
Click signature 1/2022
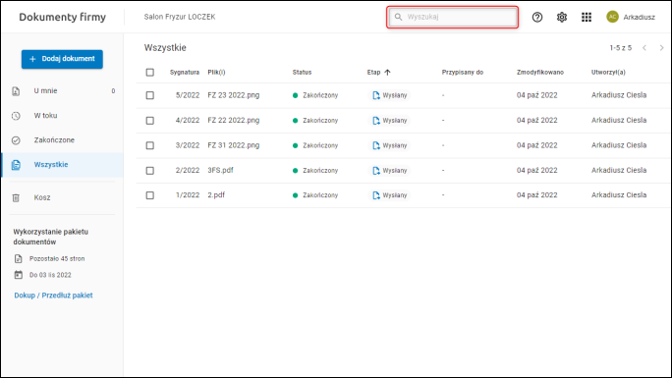point(188,194)
